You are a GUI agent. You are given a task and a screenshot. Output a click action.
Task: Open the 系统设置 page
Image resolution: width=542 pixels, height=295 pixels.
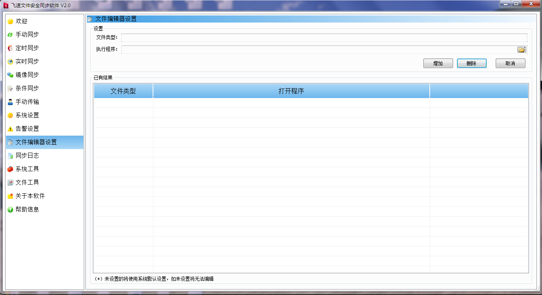[x=27, y=115]
